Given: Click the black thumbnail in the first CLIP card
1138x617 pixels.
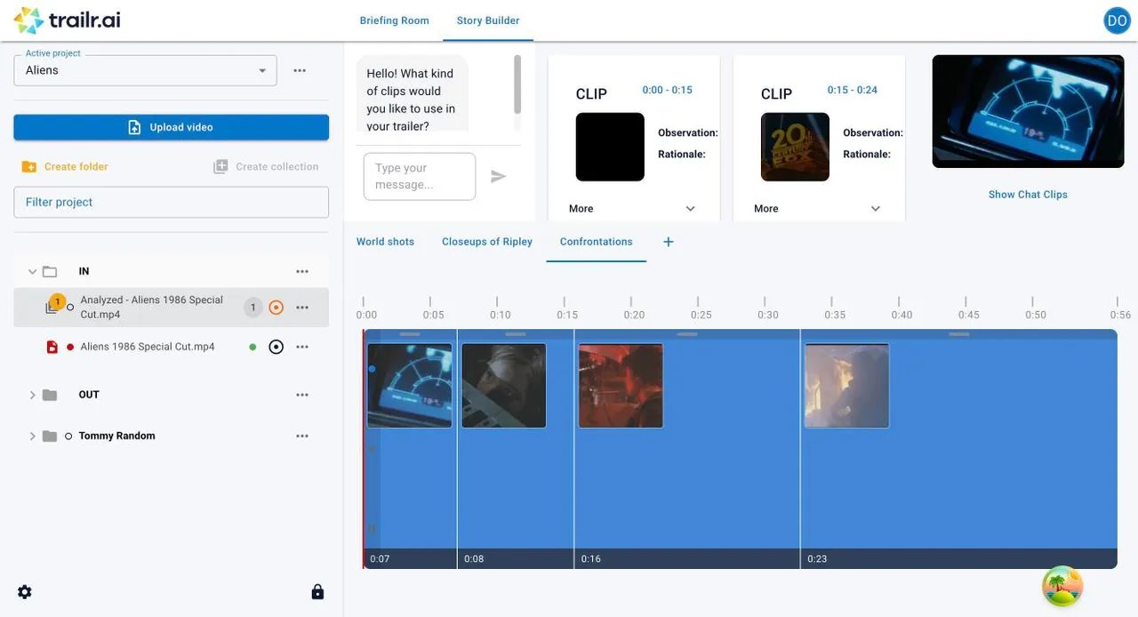Looking at the screenshot, I should click(610, 147).
